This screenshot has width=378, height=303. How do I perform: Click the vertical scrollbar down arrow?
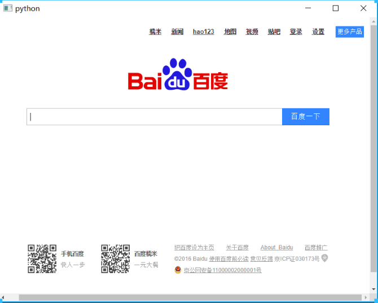click(x=373, y=289)
